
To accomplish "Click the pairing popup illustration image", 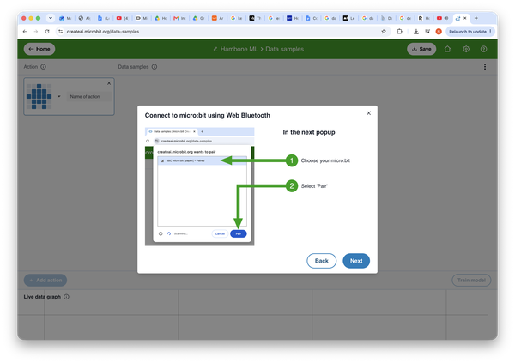I will click(x=200, y=186).
